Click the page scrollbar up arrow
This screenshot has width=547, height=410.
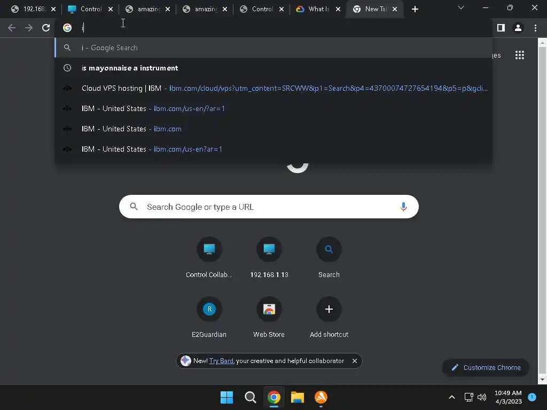click(x=542, y=43)
